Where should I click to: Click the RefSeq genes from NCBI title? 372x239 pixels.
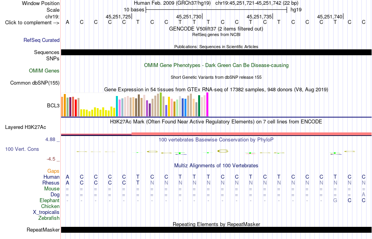pyautogui.click(x=216, y=34)
